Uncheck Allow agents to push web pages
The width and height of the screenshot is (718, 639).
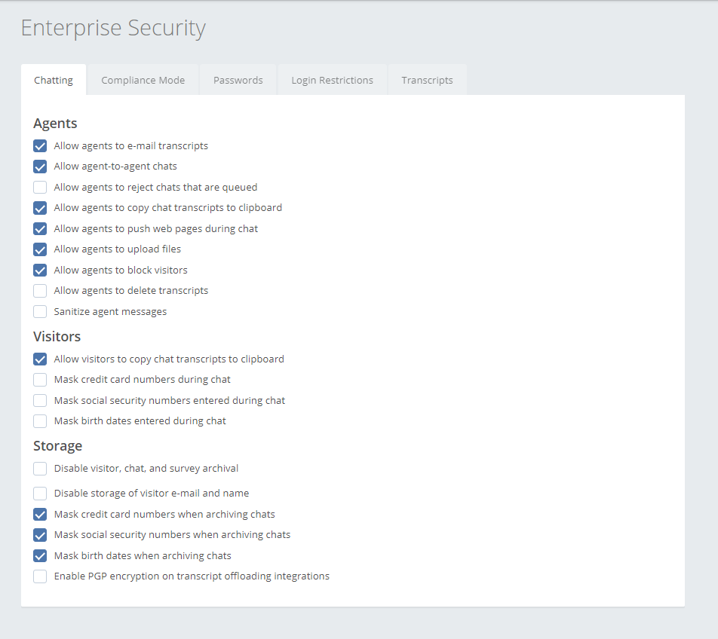[x=40, y=229]
